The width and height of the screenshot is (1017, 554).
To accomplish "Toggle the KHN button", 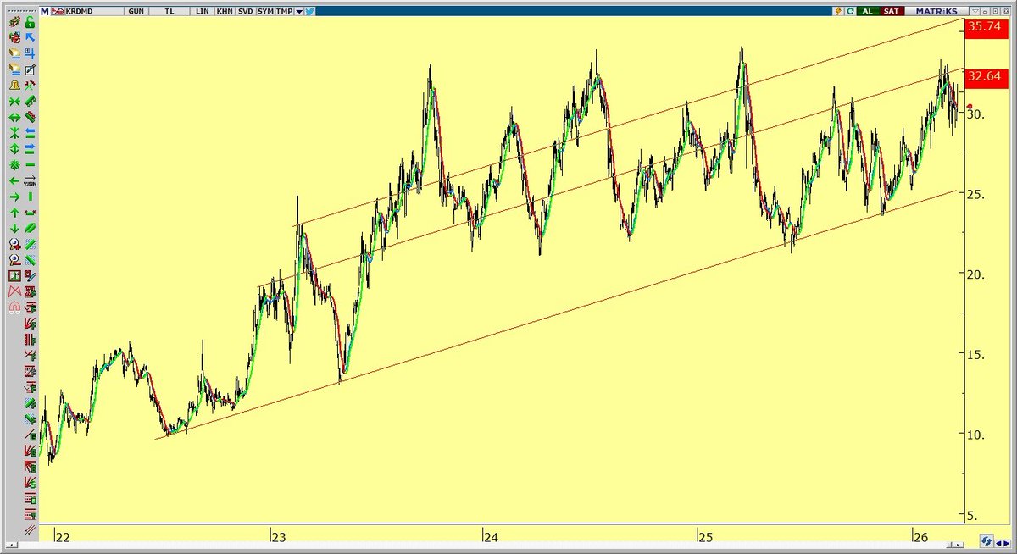I will (x=225, y=11).
